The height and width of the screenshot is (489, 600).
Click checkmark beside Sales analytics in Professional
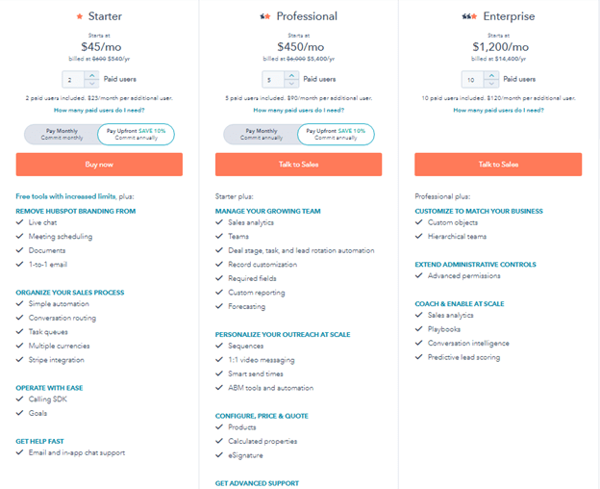219,222
